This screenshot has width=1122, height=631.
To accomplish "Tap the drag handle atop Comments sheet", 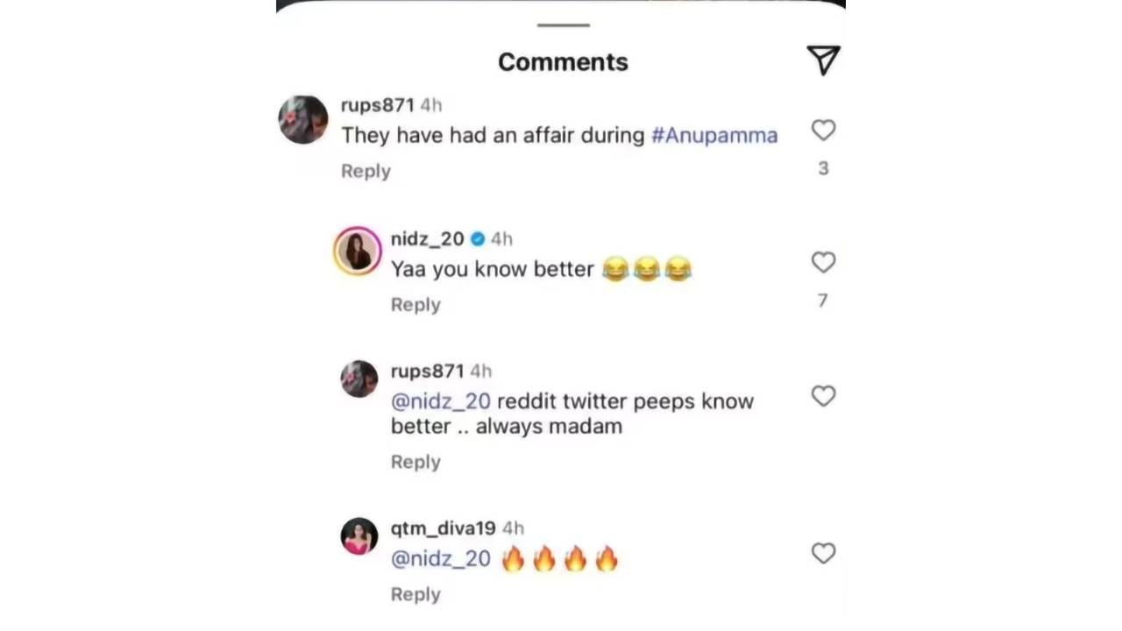I will [563, 25].
